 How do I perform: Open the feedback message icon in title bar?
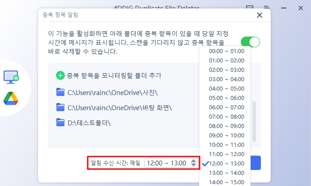click(x=250, y=8)
